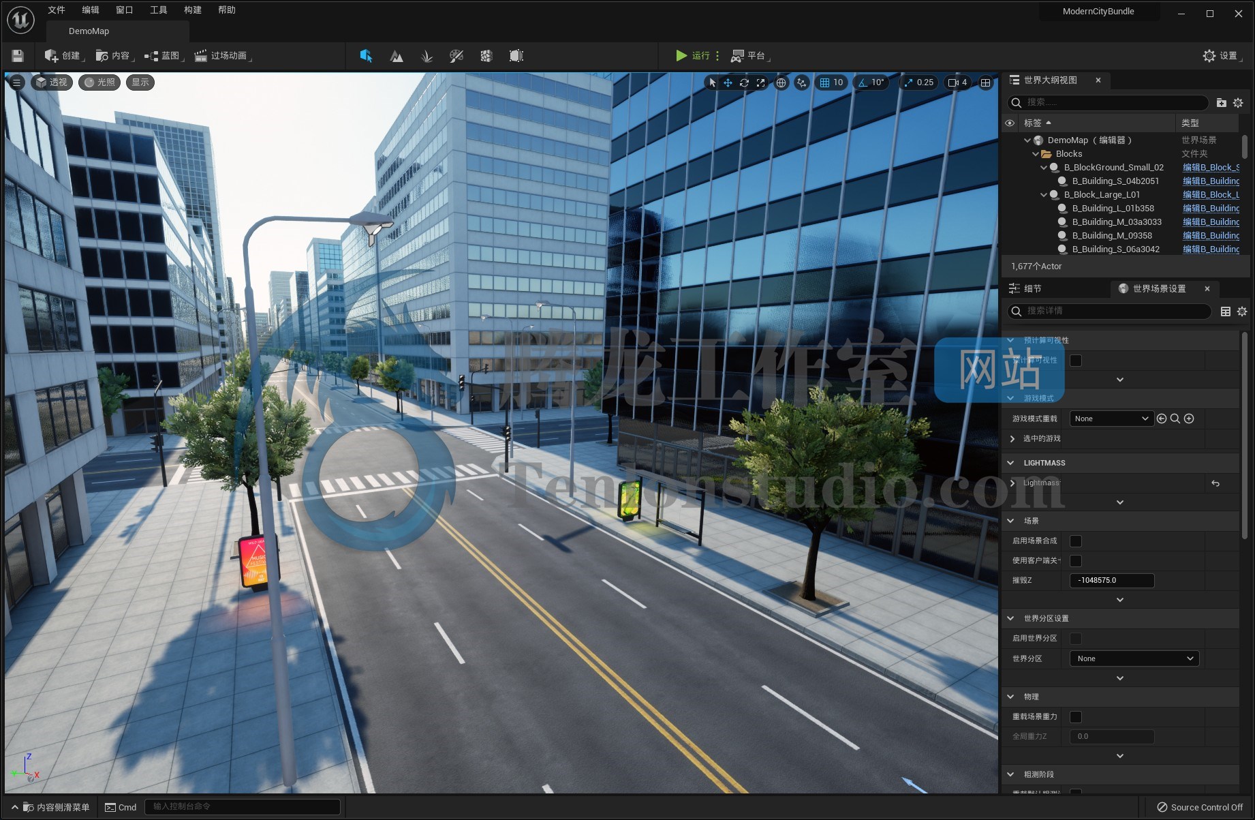
Task: Expand the Lightmass settings row
Action: pyautogui.click(x=1012, y=483)
